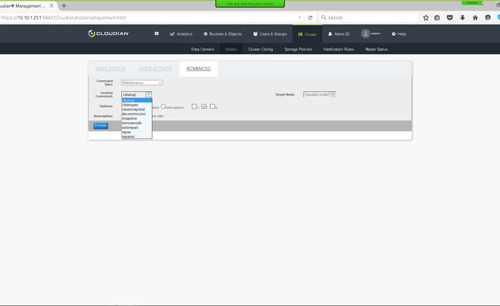This screenshot has height=306, width=500.
Task: Select the Advanced tab
Action: coord(198,68)
